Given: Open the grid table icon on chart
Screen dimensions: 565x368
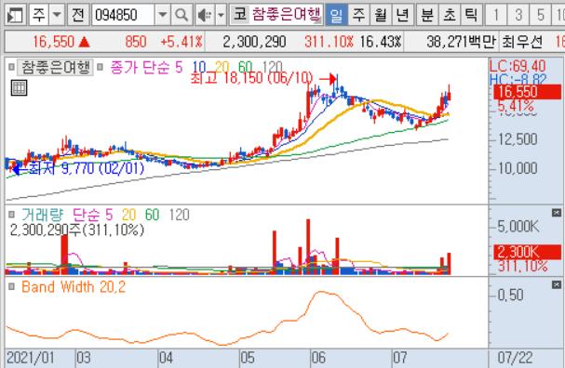Looking at the screenshot, I should click(20, 88).
